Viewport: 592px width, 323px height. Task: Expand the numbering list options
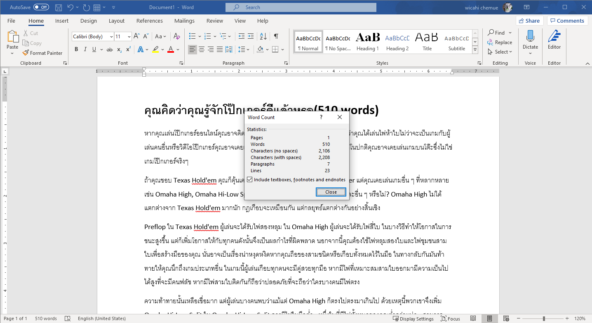pyautogui.click(x=215, y=37)
